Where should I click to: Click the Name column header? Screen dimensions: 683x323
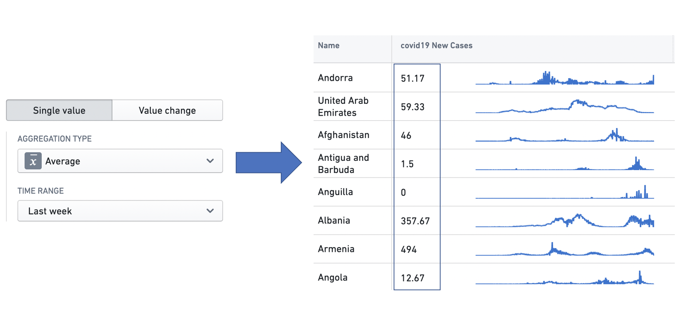(329, 45)
